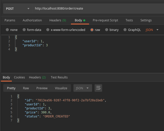Open the Pre-request Script tab

point(105,20)
